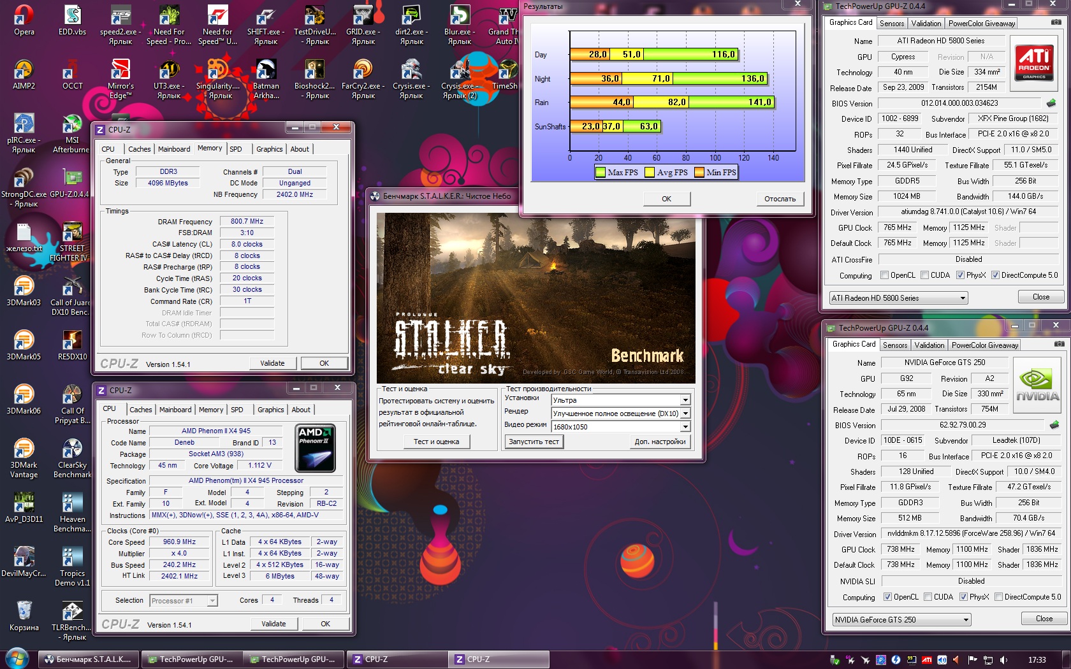Click the Тест и оценка button

436,442
